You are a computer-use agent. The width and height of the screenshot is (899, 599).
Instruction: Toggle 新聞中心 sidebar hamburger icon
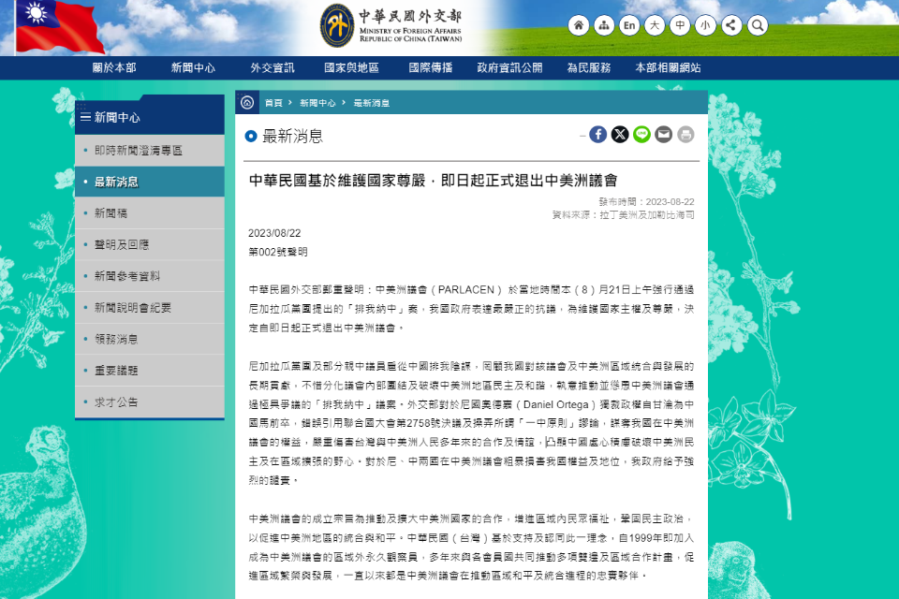coord(85,117)
